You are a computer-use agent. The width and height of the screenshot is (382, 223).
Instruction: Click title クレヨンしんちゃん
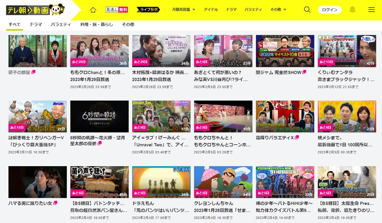(x=214, y=203)
